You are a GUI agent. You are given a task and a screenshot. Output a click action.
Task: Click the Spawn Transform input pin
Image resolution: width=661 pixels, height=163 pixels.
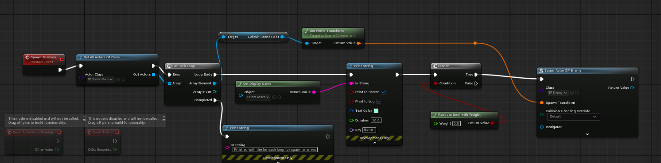coord(542,102)
